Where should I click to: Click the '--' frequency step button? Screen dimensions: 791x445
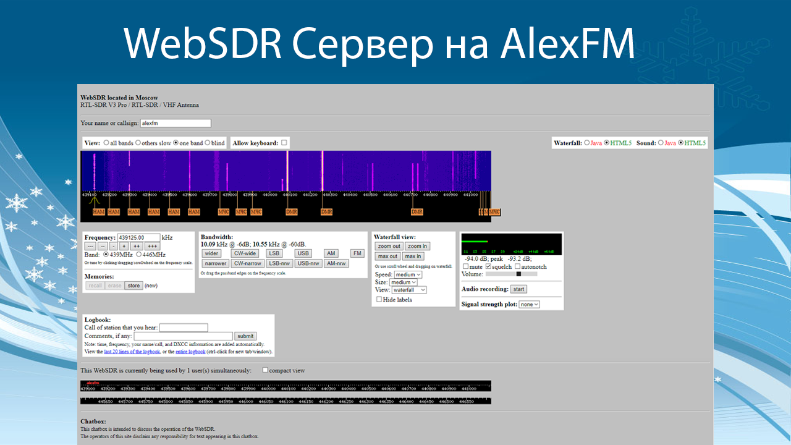pyautogui.click(x=103, y=246)
